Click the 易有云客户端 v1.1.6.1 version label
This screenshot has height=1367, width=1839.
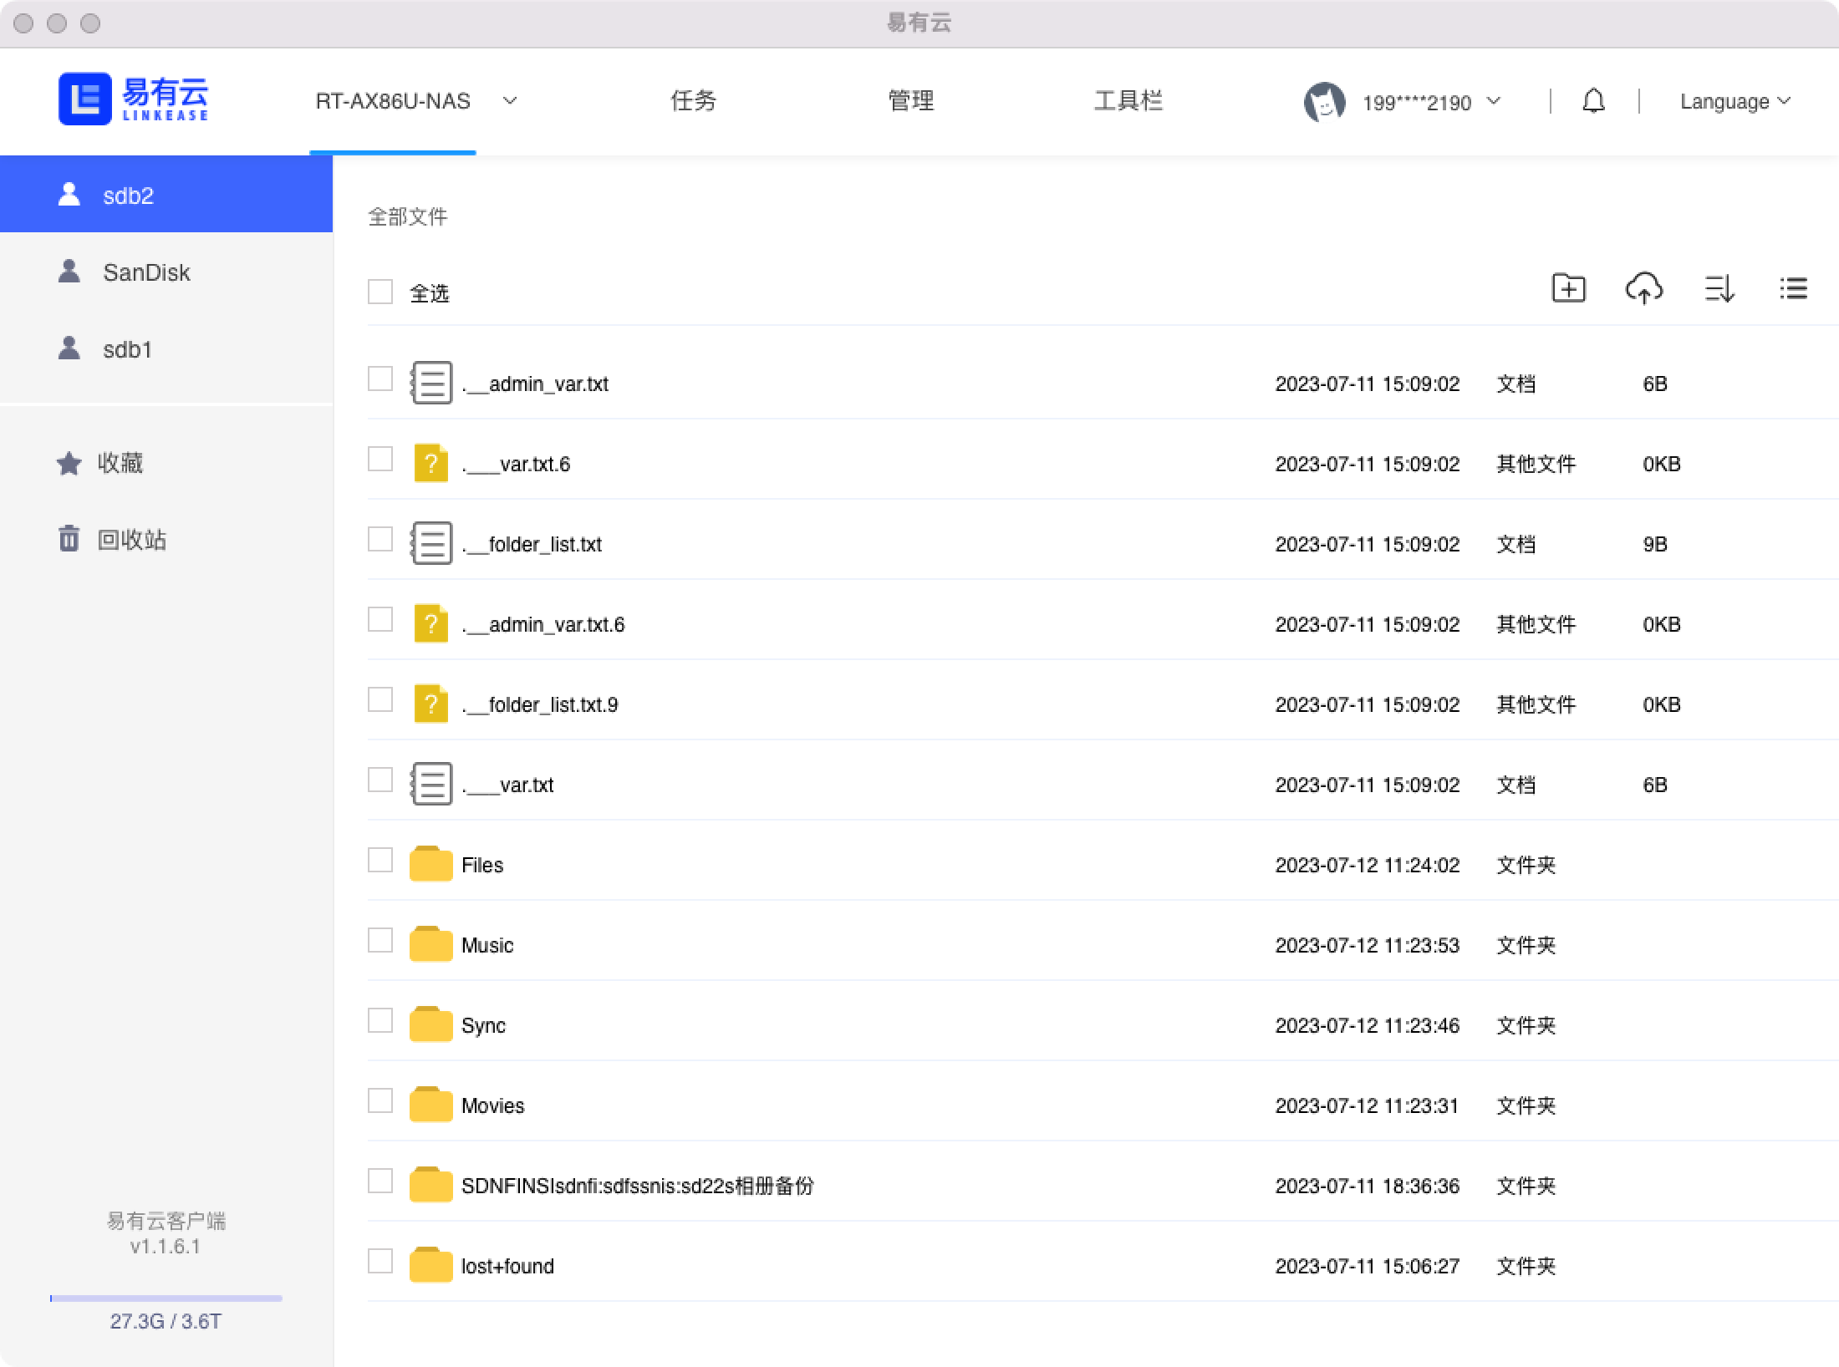click(x=166, y=1233)
